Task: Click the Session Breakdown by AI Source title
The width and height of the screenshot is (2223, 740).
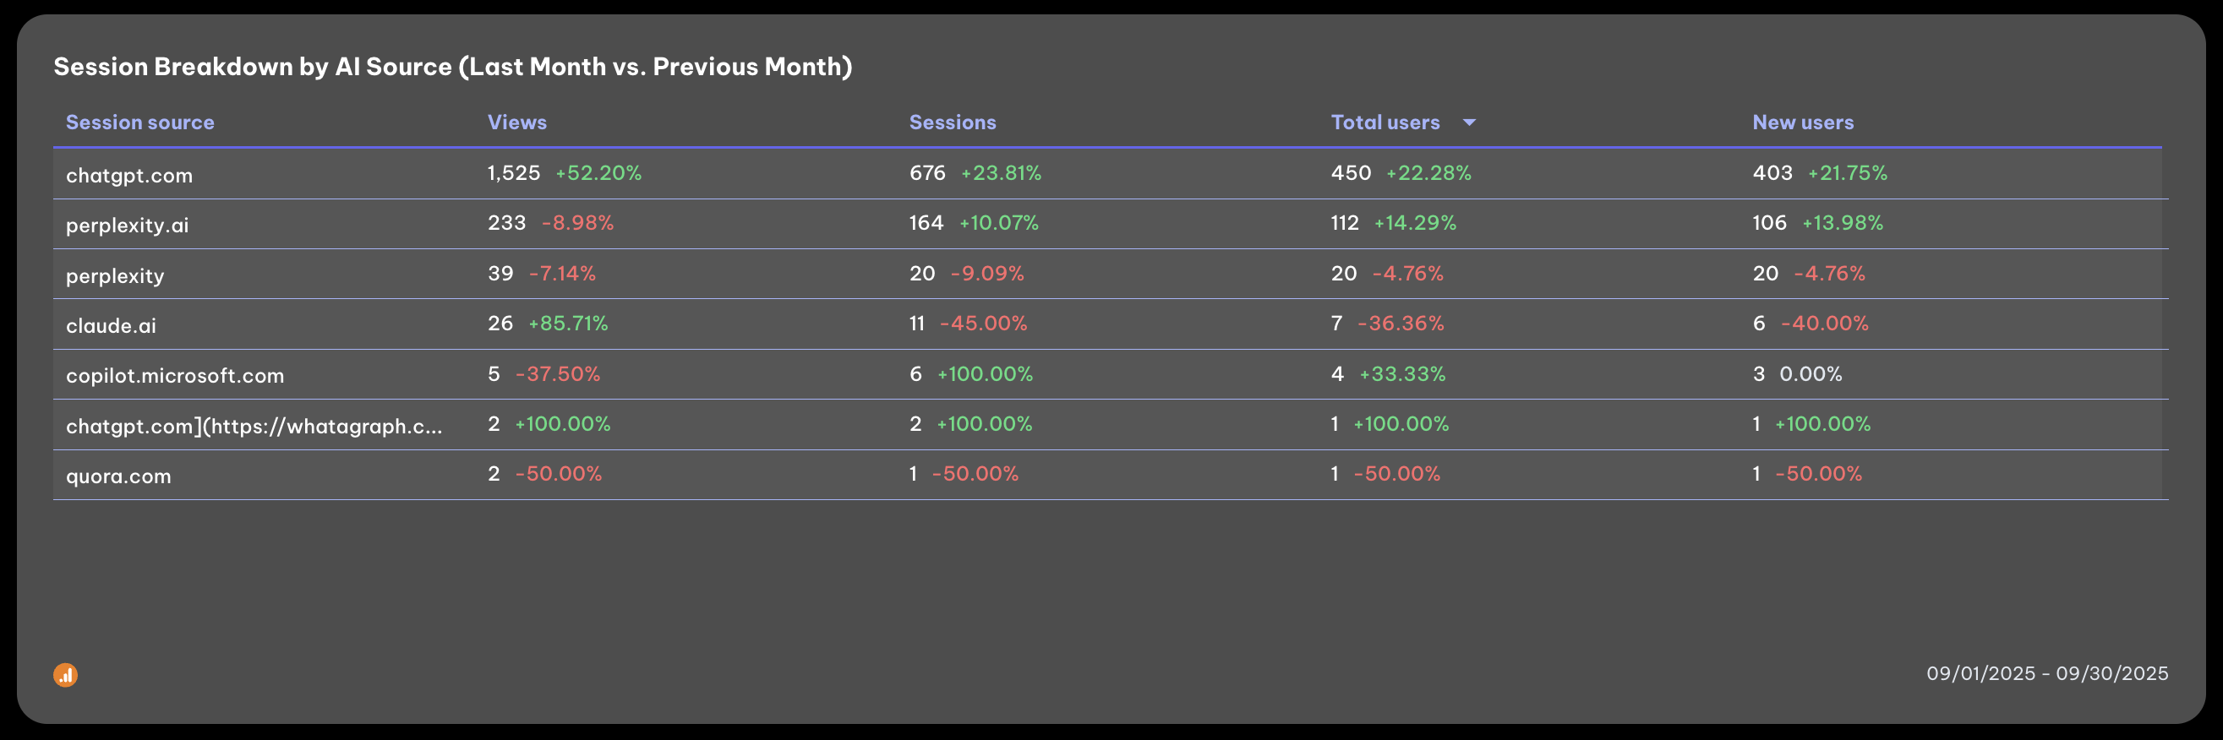Action: 452,66
